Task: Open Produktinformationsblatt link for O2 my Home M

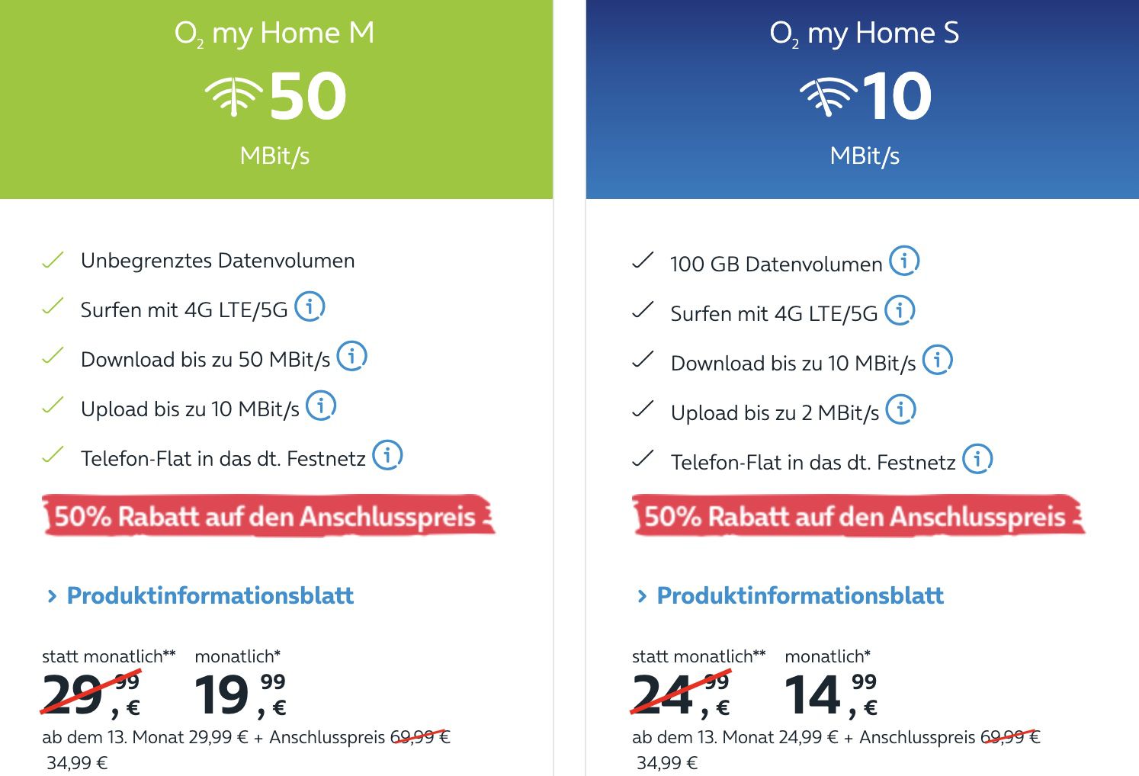Action: pyautogui.click(x=210, y=595)
